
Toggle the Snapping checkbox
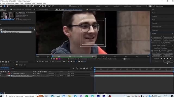70,6
